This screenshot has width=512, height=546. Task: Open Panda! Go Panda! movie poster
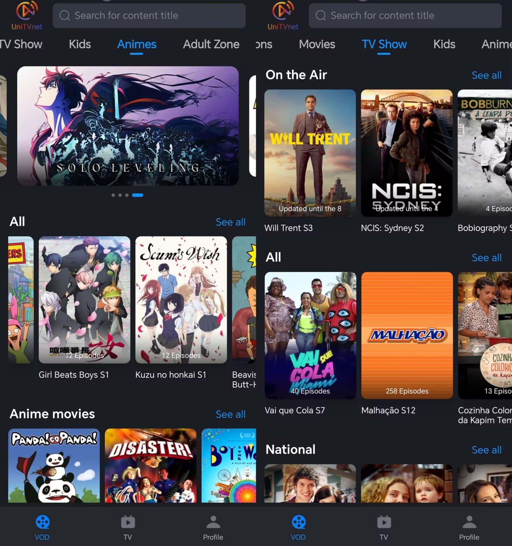tap(54, 466)
